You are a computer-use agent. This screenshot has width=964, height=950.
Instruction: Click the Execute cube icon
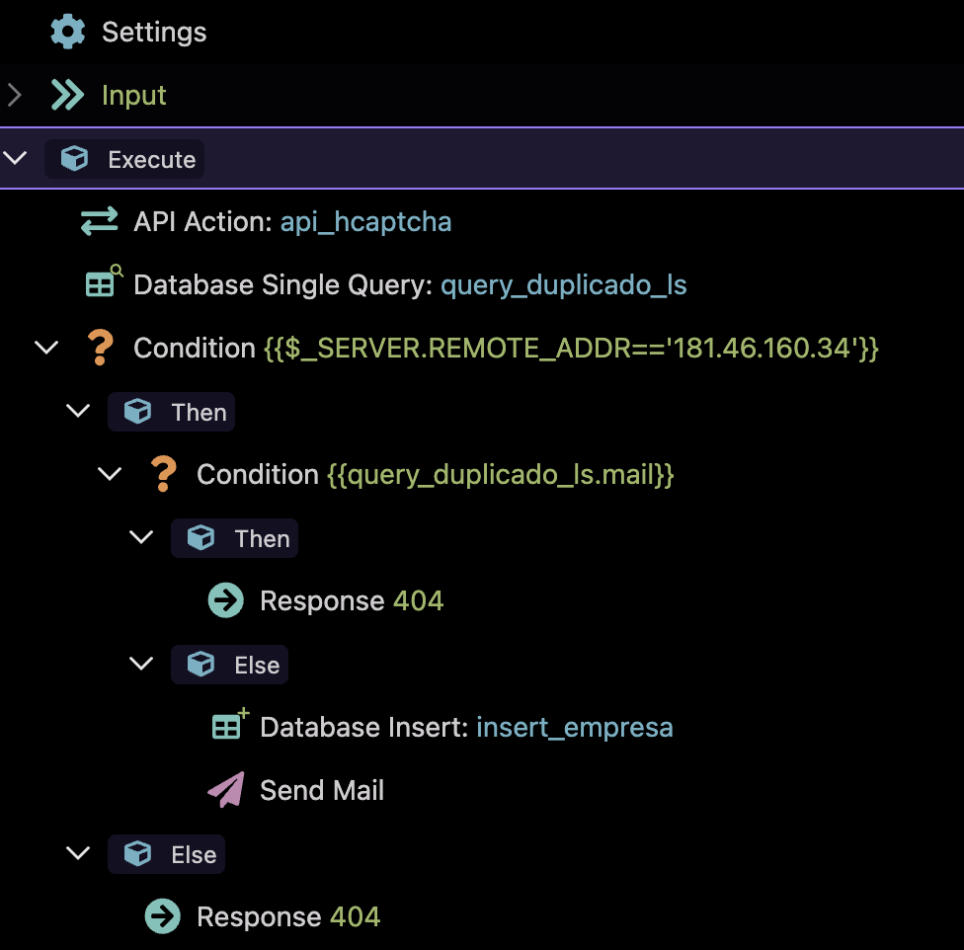[74, 159]
